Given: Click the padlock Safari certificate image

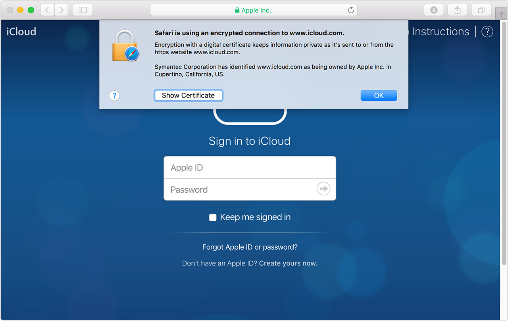Looking at the screenshot, I should coord(125,46).
